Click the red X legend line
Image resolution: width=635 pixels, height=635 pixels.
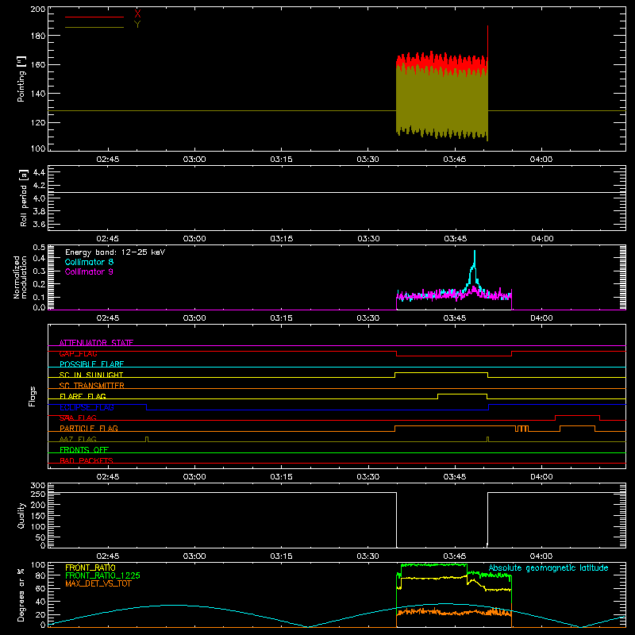pos(94,17)
